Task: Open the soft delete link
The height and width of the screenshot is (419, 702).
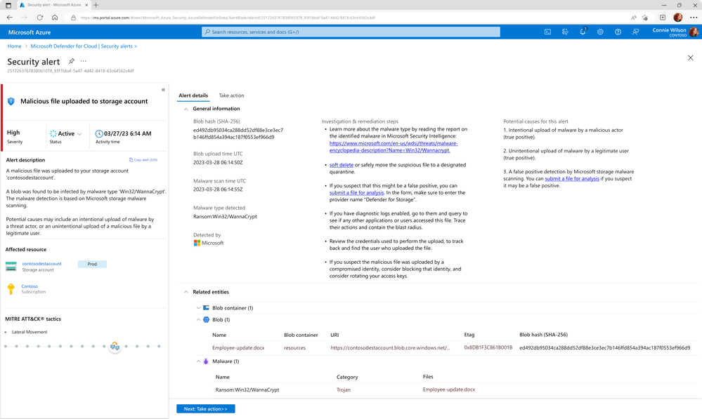Action: coord(341,165)
